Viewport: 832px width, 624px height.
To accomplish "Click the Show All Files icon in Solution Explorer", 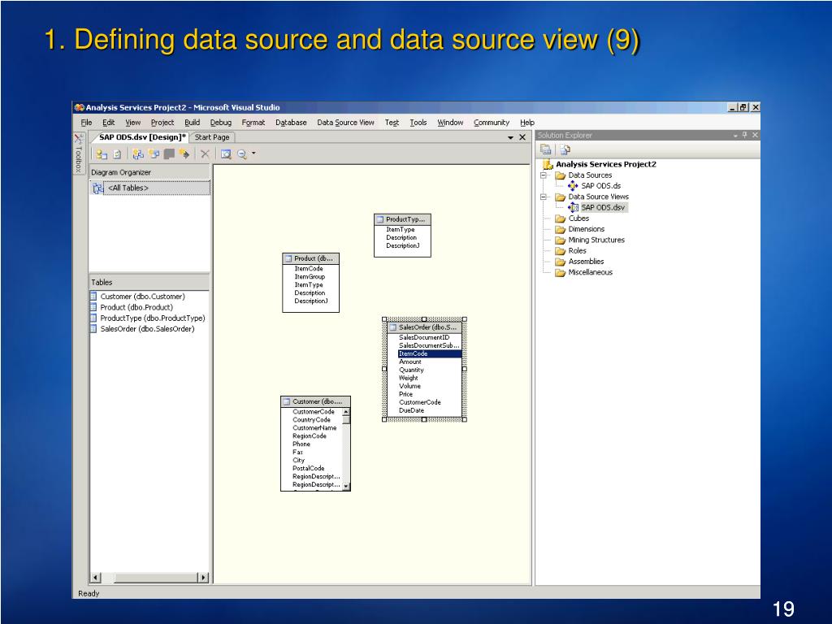I will [565, 149].
